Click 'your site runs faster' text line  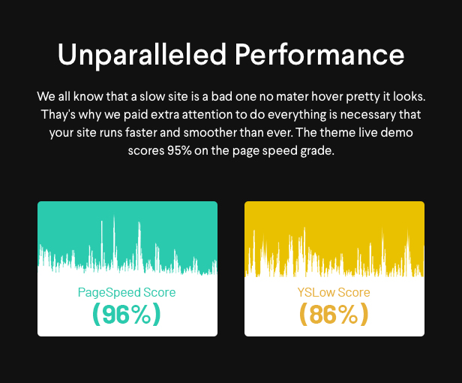[231, 132]
